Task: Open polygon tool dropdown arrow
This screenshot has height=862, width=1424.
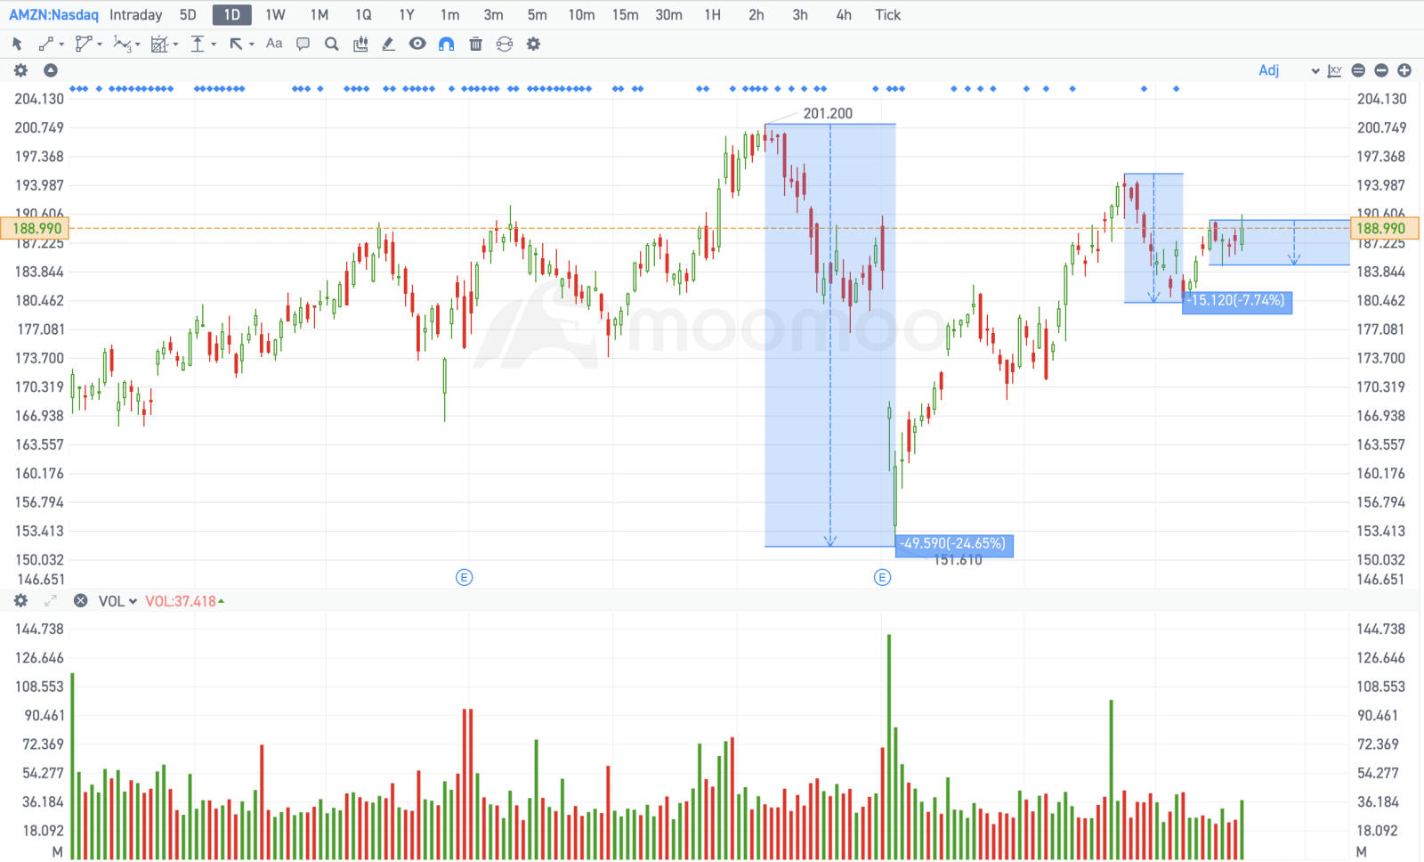Action: 99,45
